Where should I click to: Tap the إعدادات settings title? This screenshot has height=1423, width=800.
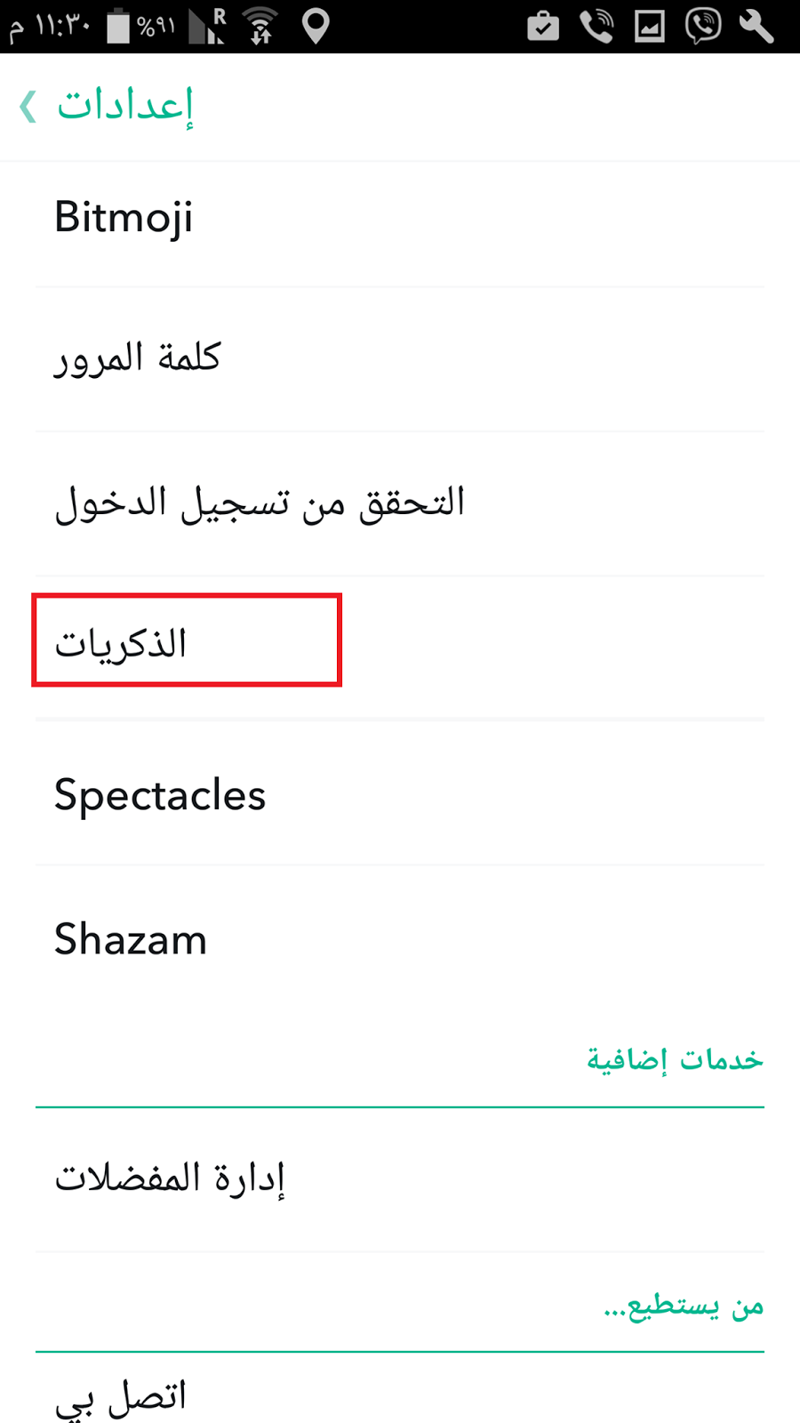tap(125, 107)
